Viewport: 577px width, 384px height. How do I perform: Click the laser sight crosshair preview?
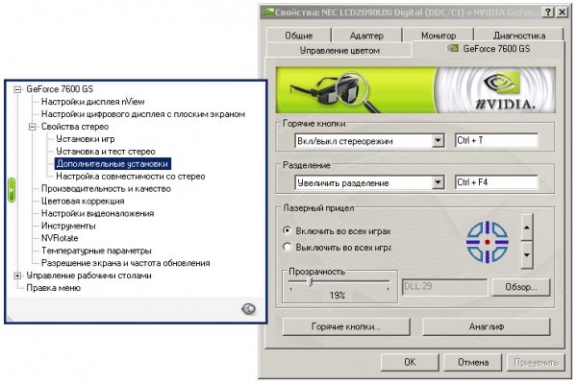pos(488,242)
